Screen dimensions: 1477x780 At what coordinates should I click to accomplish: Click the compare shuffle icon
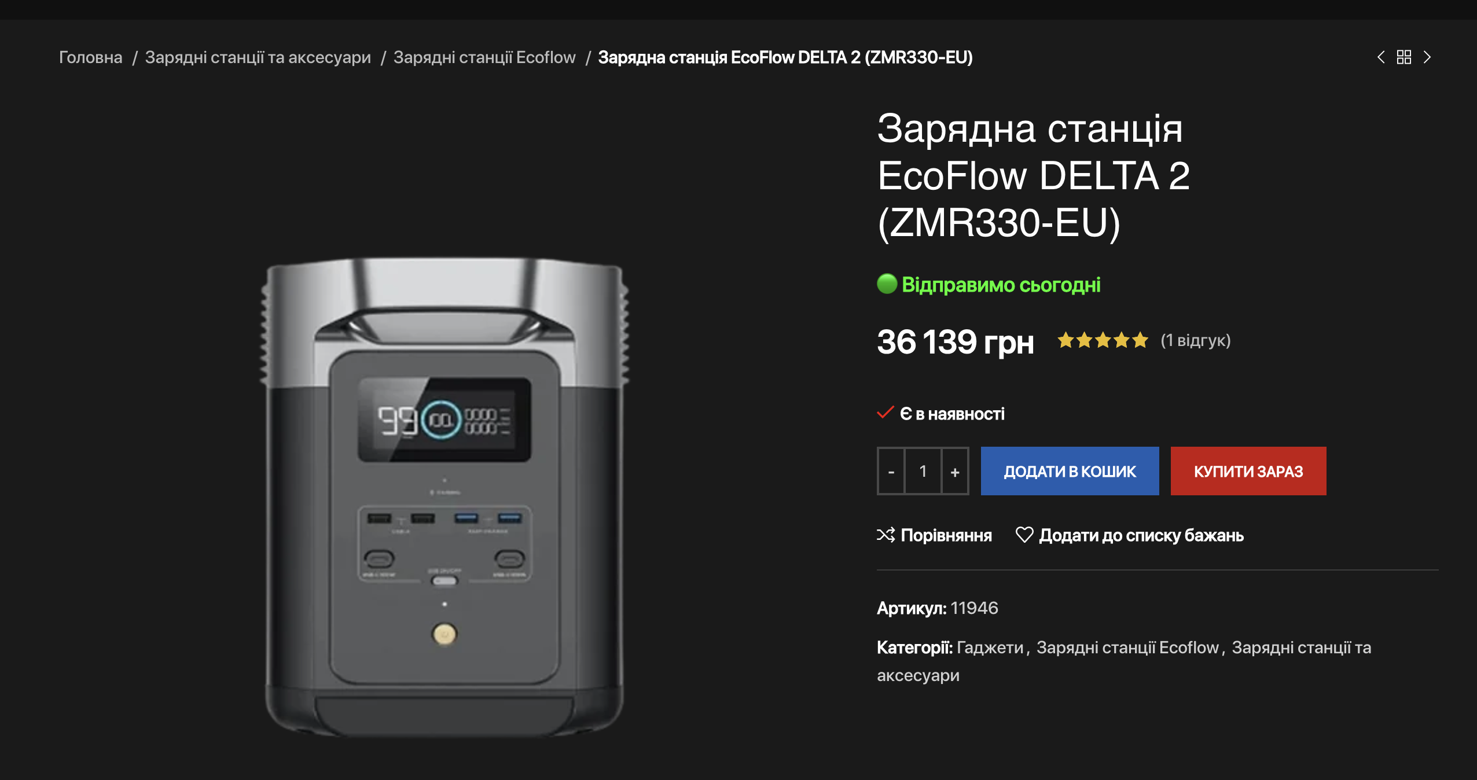(x=886, y=535)
